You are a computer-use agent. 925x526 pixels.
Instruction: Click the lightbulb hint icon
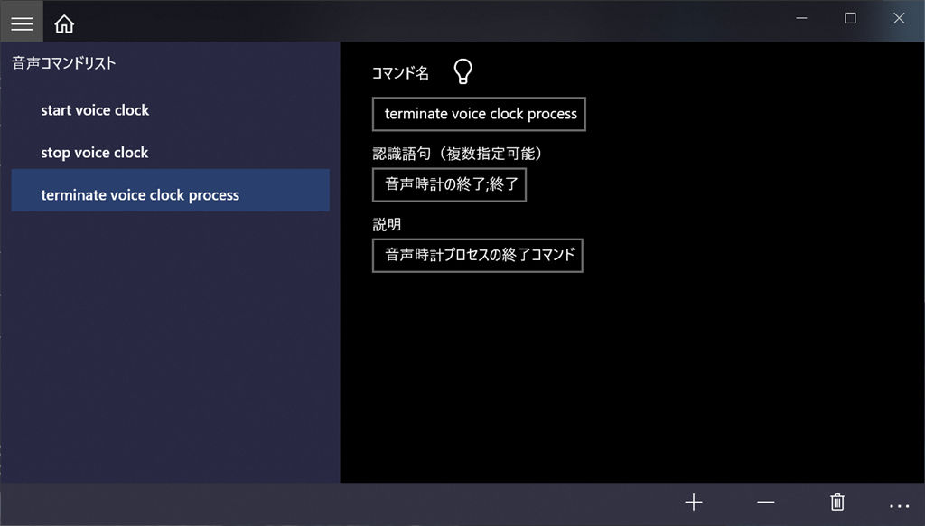point(462,72)
